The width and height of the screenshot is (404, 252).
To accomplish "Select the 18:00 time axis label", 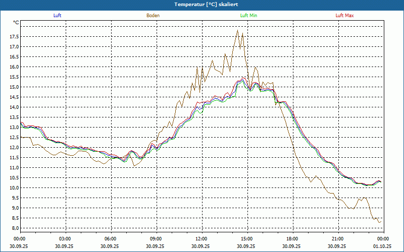I will pos(292,239).
